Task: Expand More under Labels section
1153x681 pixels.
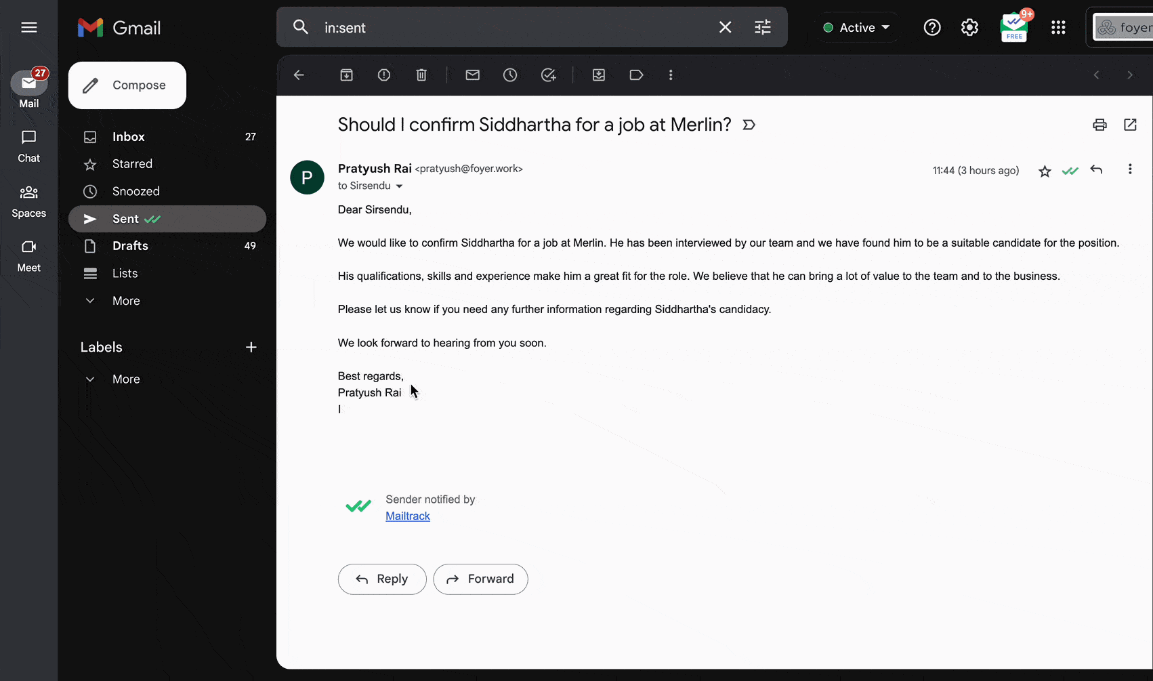Action: pos(126,379)
